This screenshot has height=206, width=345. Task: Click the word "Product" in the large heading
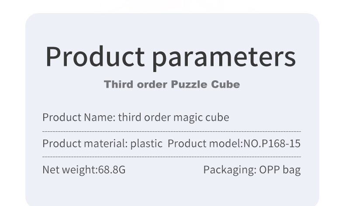[x=95, y=57]
